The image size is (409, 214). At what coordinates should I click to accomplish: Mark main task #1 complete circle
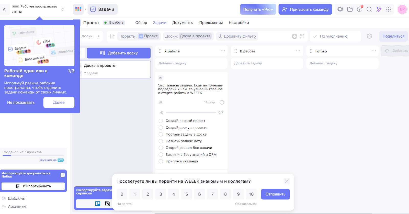tap(222, 103)
